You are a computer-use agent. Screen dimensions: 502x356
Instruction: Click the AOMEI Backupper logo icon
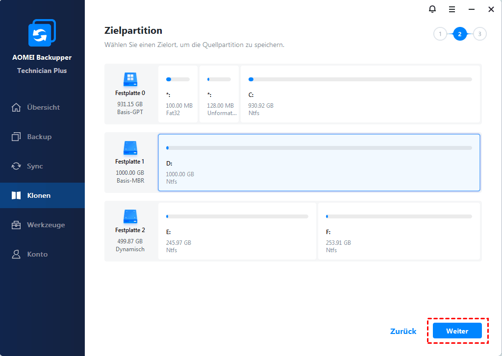click(x=42, y=33)
